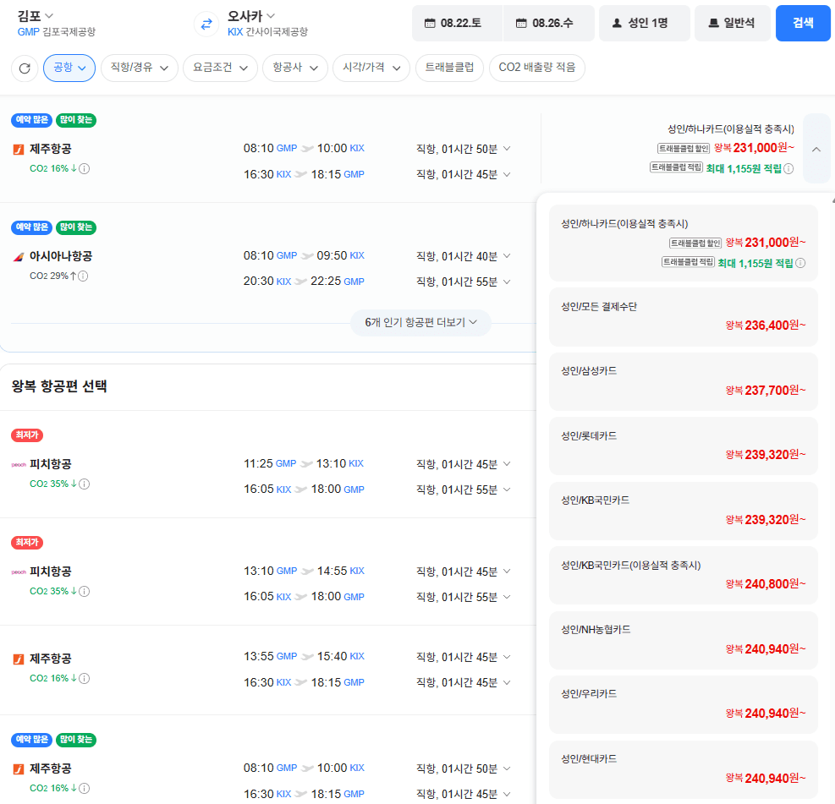
Task: Open CO2 info icon for 13:55 제주항공
Action: point(84,678)
